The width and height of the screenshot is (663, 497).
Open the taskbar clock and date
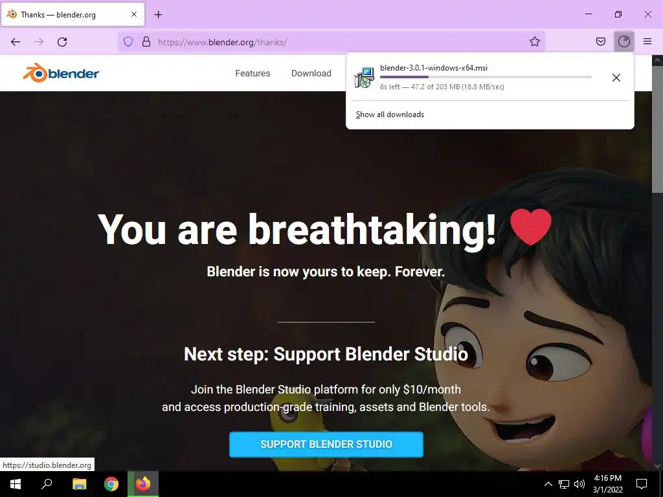607,484
